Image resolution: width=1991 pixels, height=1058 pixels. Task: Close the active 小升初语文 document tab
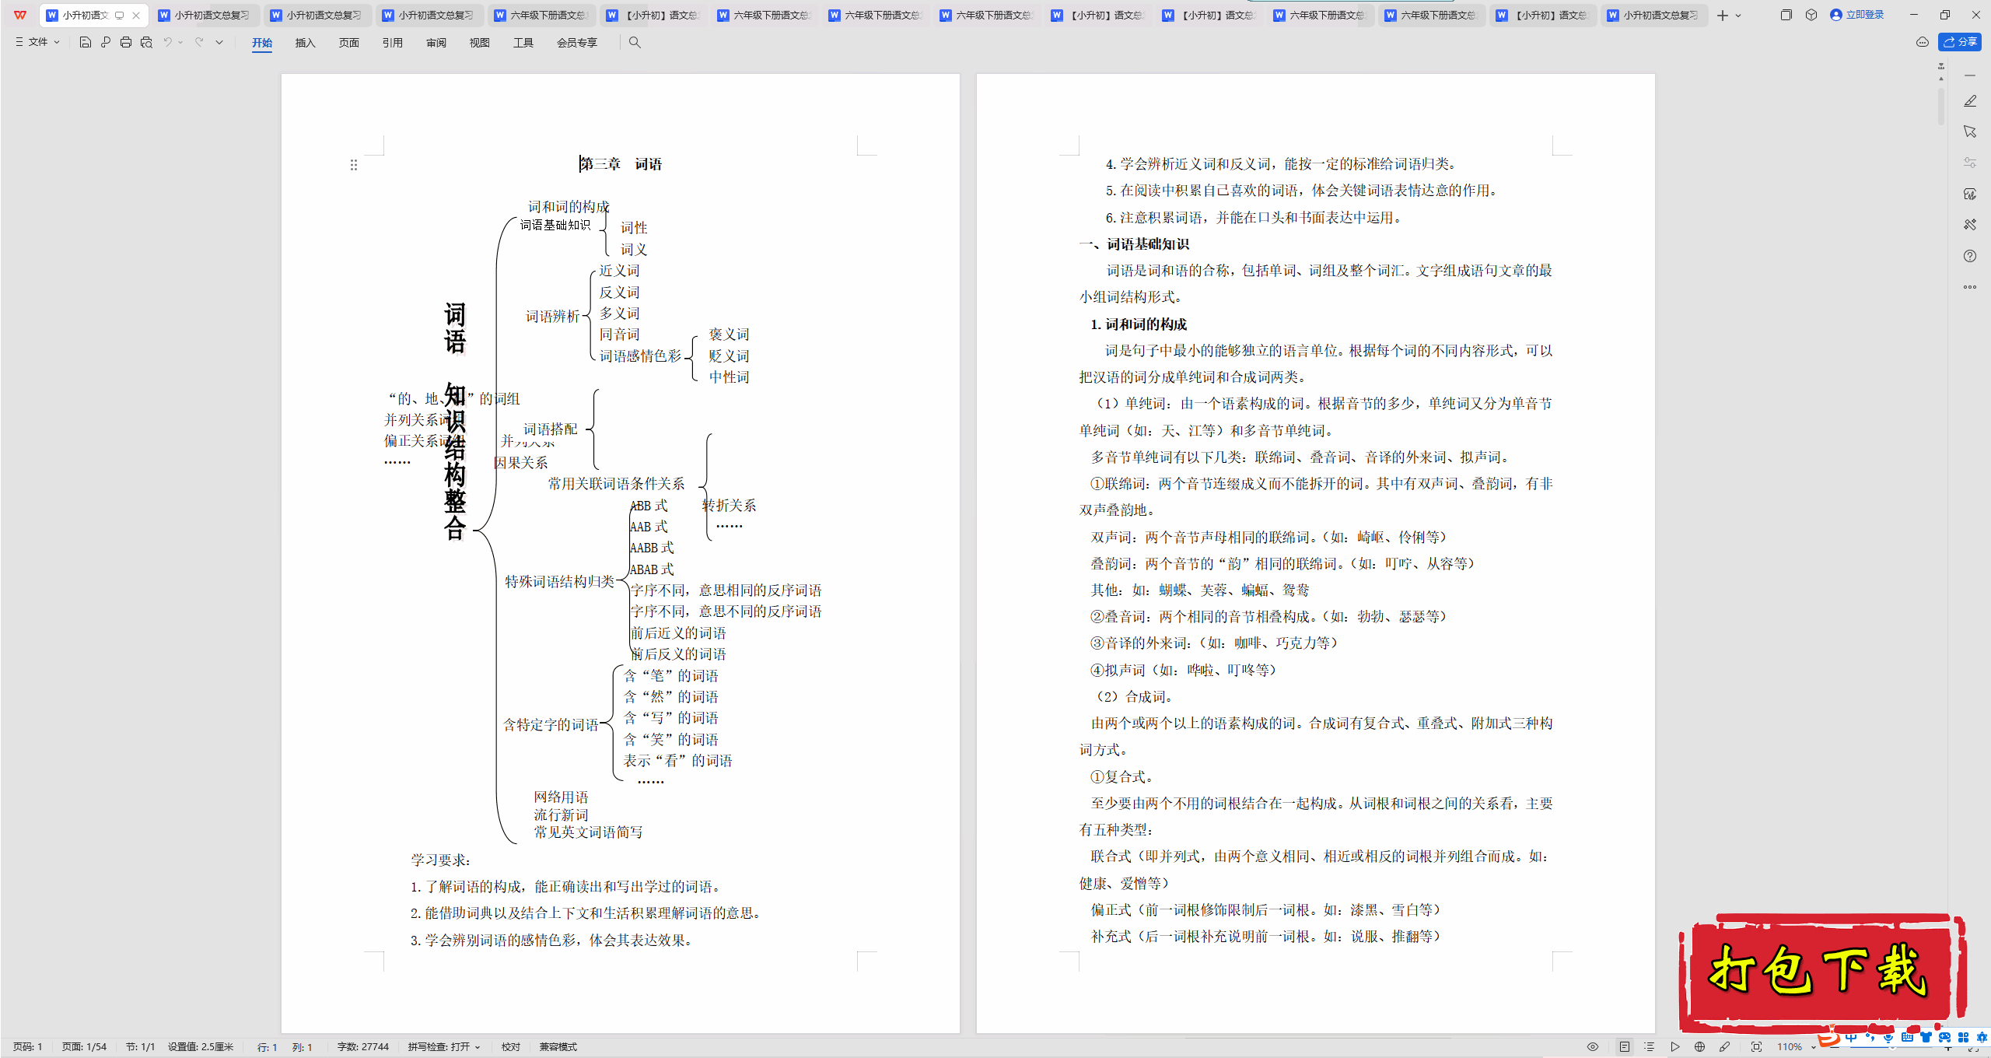pos(136,15)
